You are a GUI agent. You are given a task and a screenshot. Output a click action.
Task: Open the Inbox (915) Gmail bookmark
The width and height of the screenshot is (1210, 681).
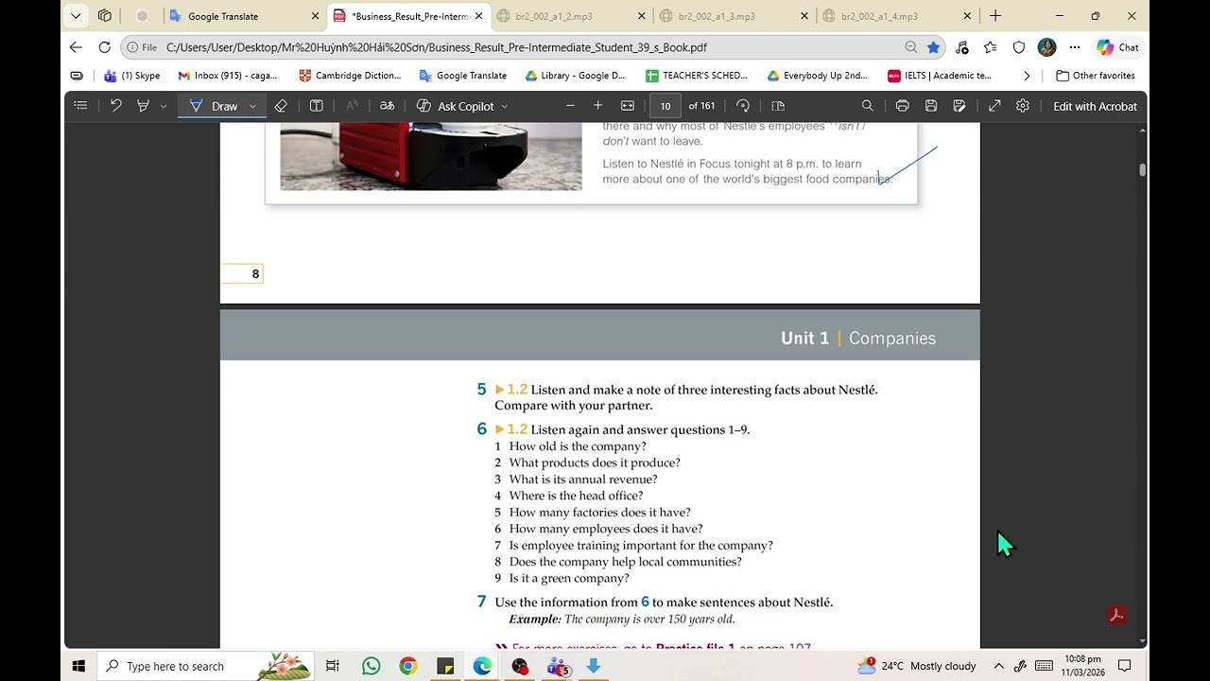pyautogui.click(x=228, y=76)
